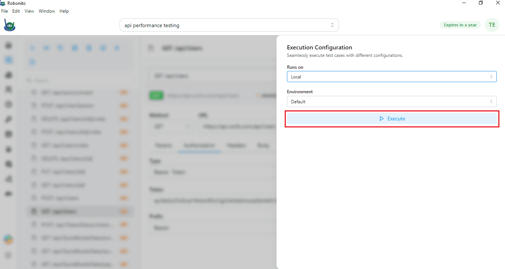Open the workspace selector 'api performance testing'

[x=229, y=25]
